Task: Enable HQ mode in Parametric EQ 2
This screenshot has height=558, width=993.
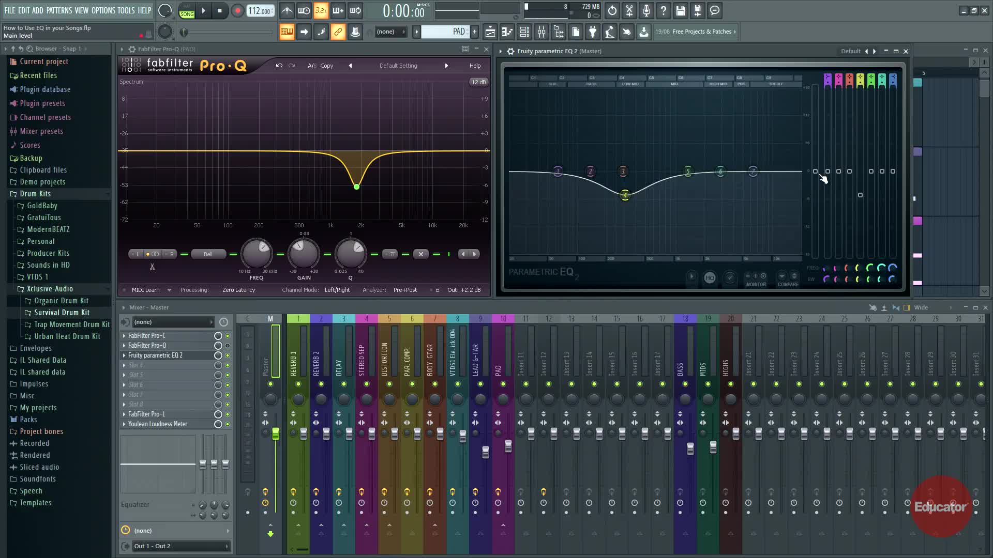Action: (x=709, y=277)
